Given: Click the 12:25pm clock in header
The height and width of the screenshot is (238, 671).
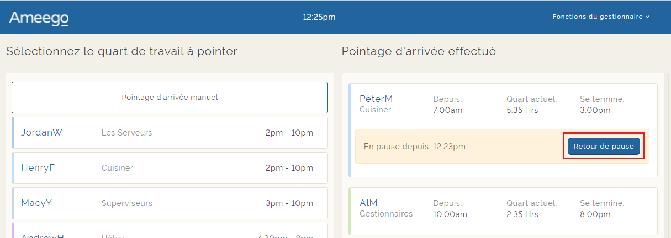Looking at the screenshot, I should (319, 17).
